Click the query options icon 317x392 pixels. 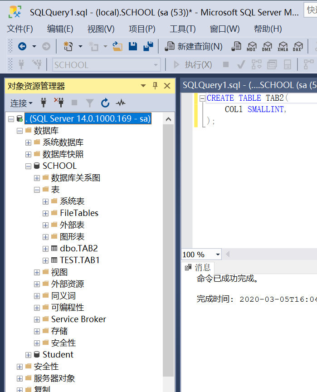(x=272, y=64)
